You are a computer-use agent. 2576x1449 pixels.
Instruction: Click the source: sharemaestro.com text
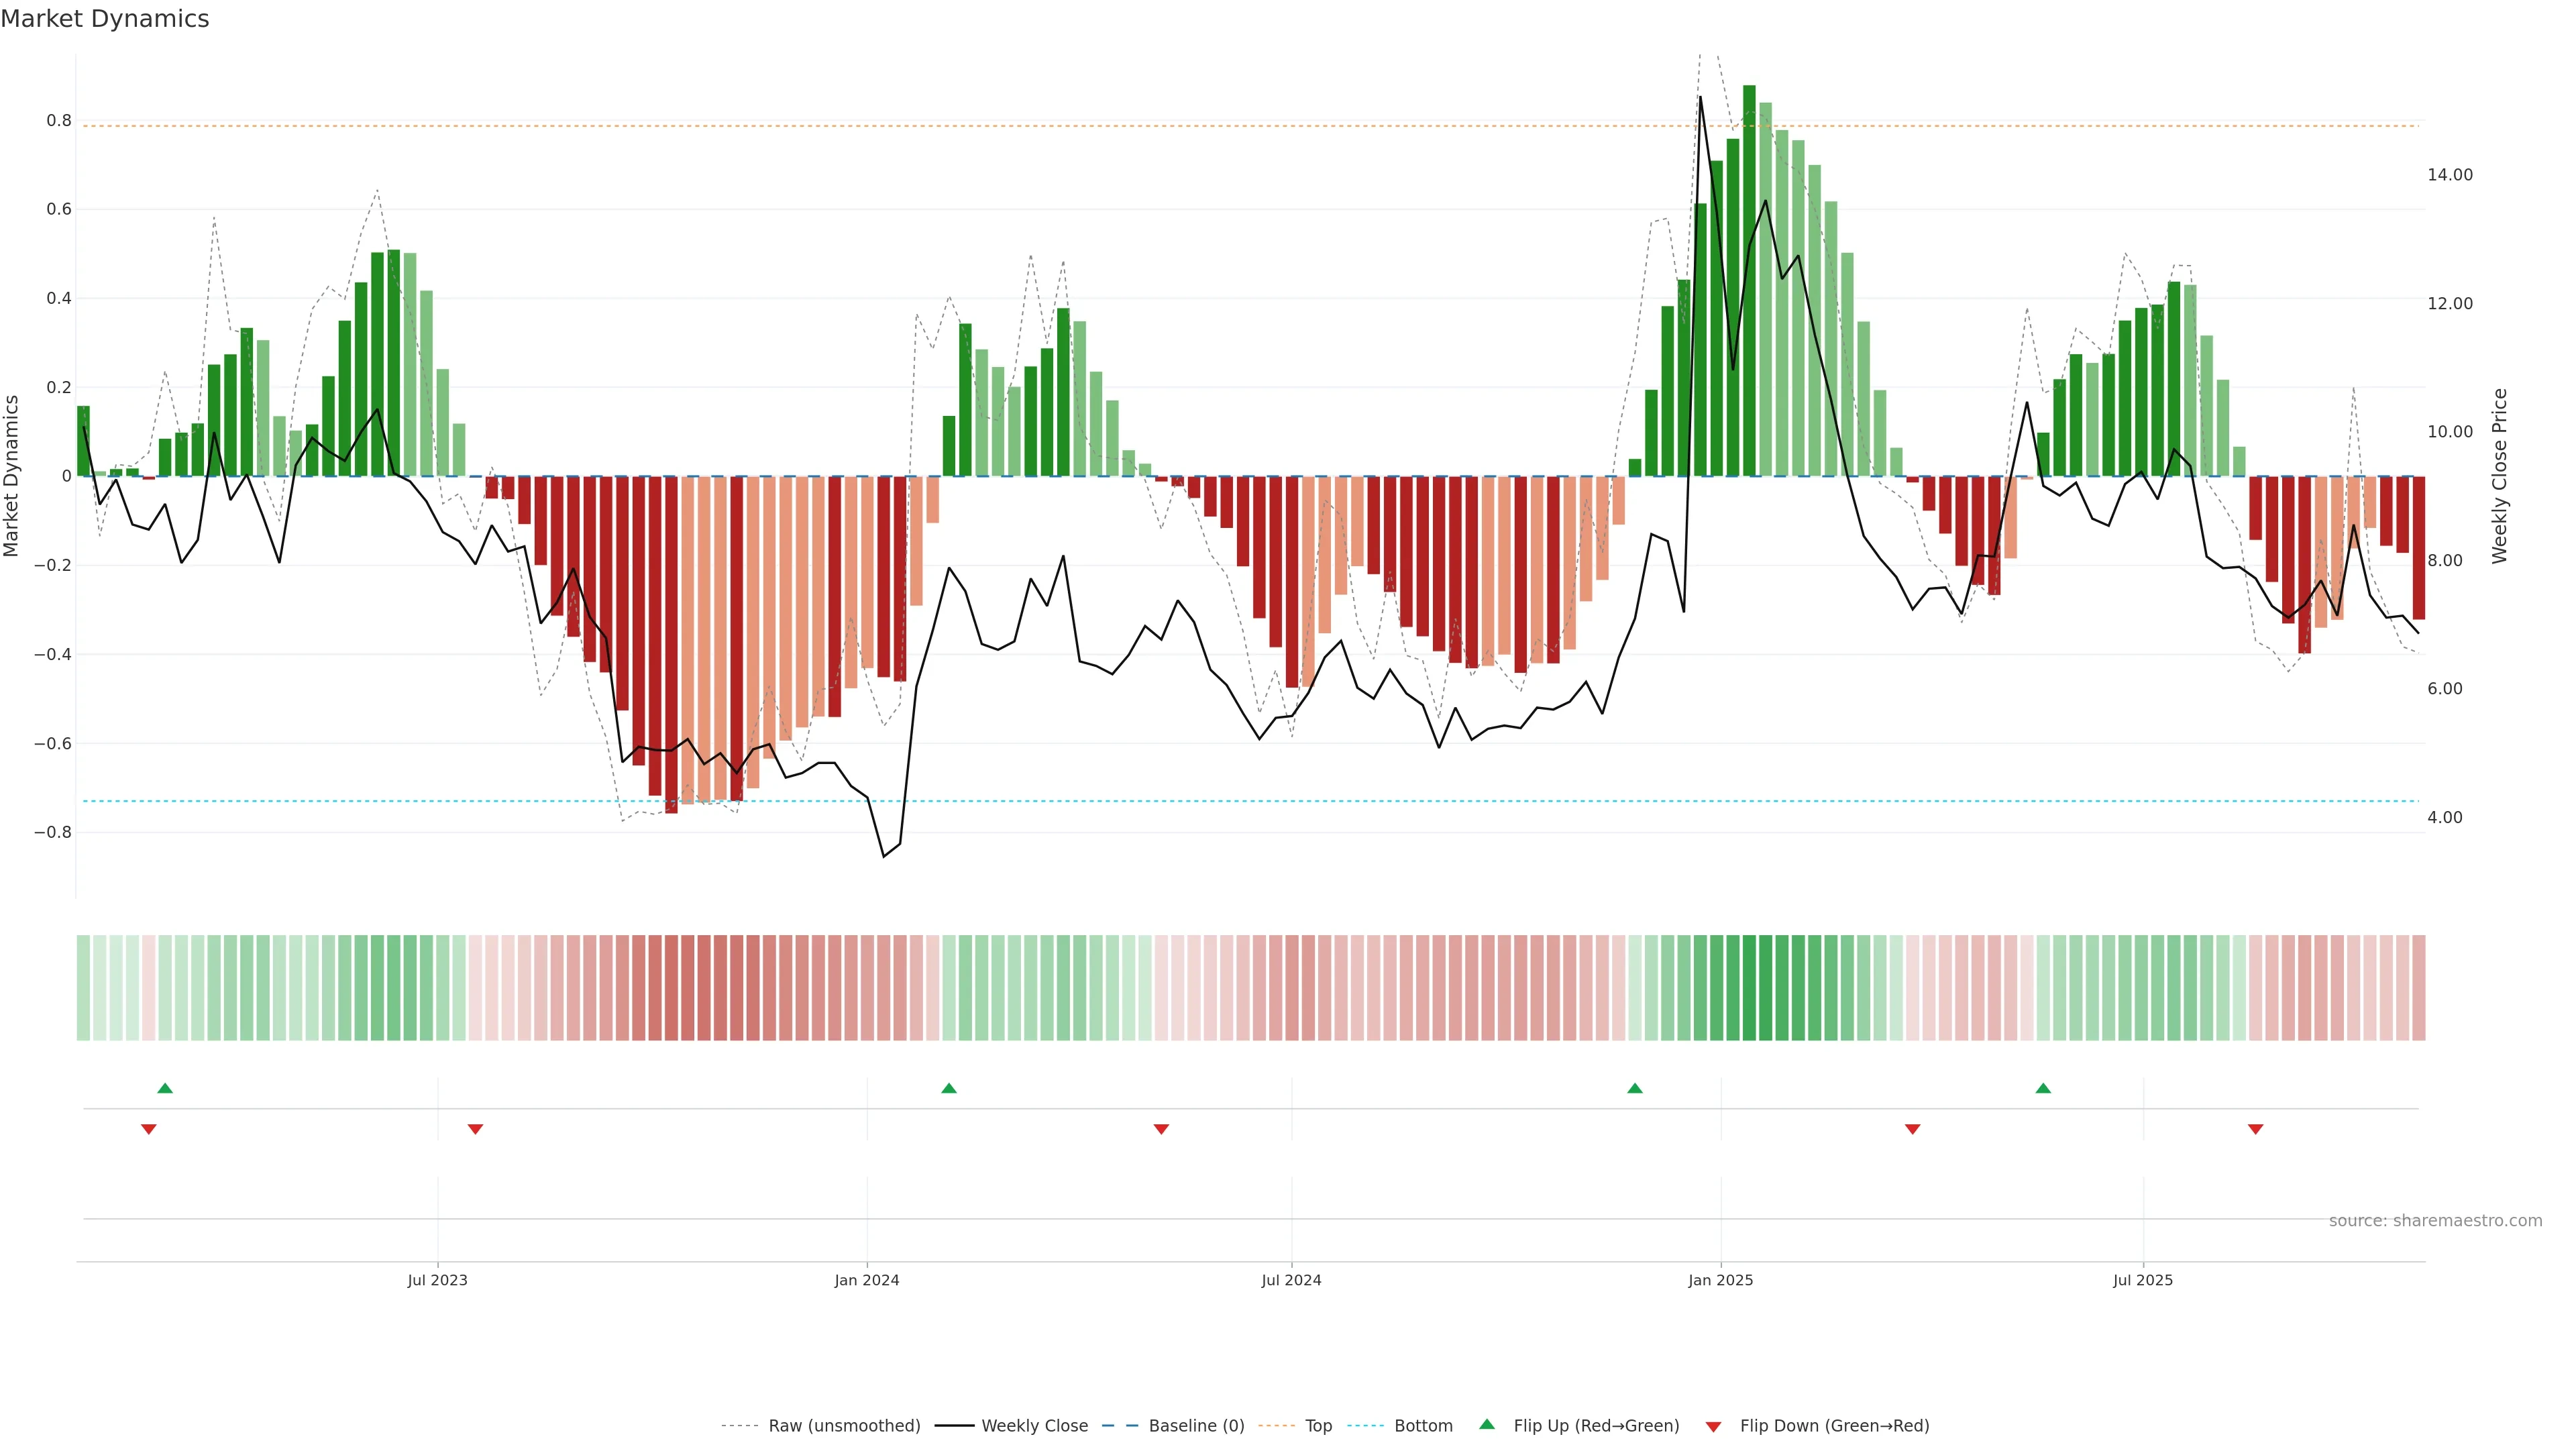(x=2435, y=1221)
